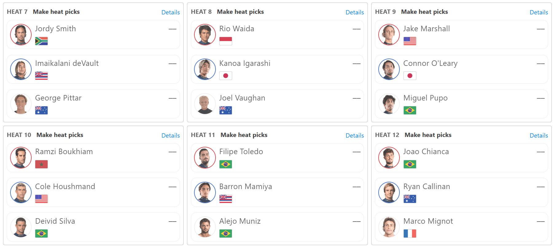Click Filipe Toledo's avatar photo
553x247 pixels.
coord(205,158)
